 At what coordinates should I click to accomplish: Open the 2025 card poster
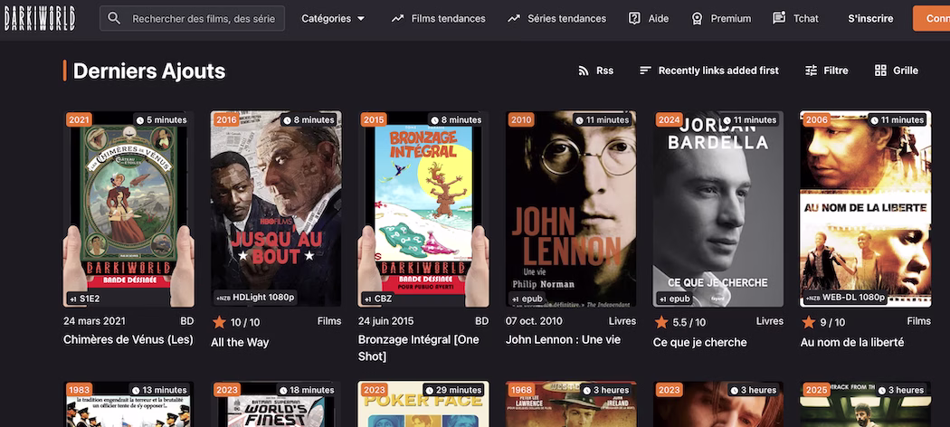[866, 404]
